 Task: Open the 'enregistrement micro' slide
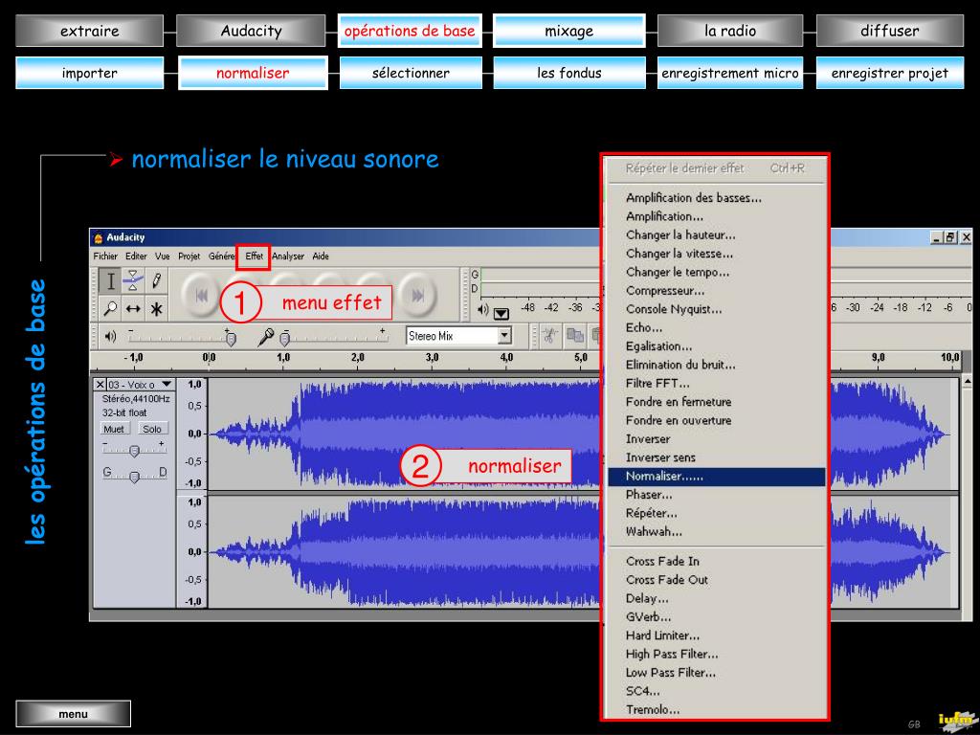coord(730,73)
